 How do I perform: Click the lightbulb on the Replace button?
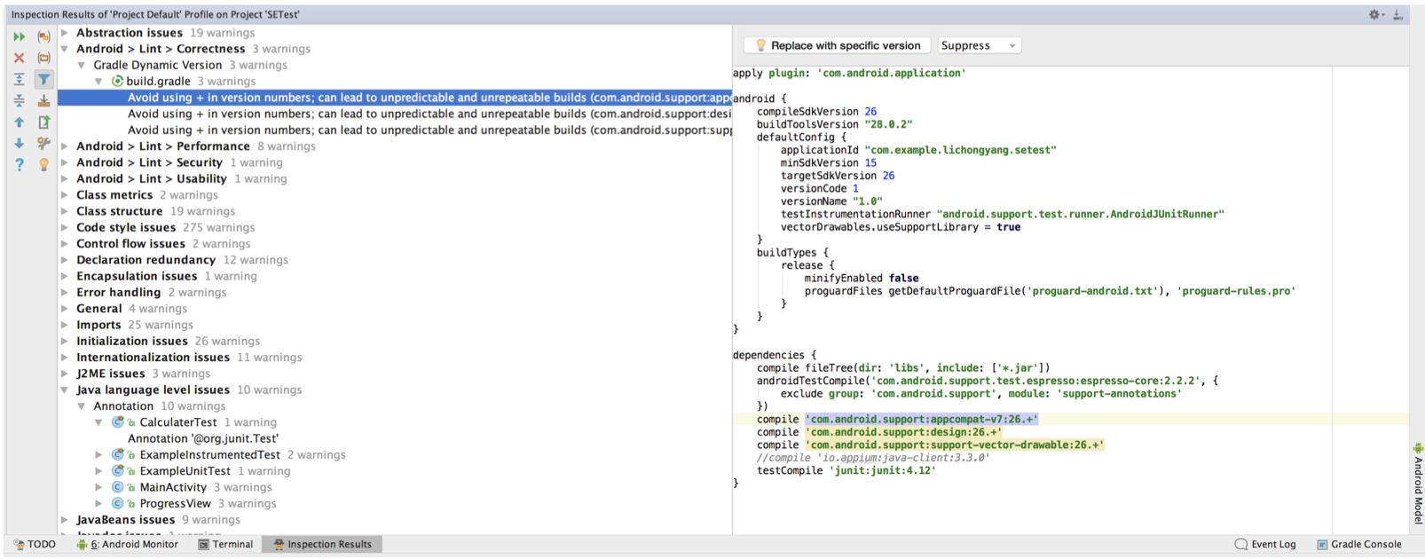(x=760, y=45)
